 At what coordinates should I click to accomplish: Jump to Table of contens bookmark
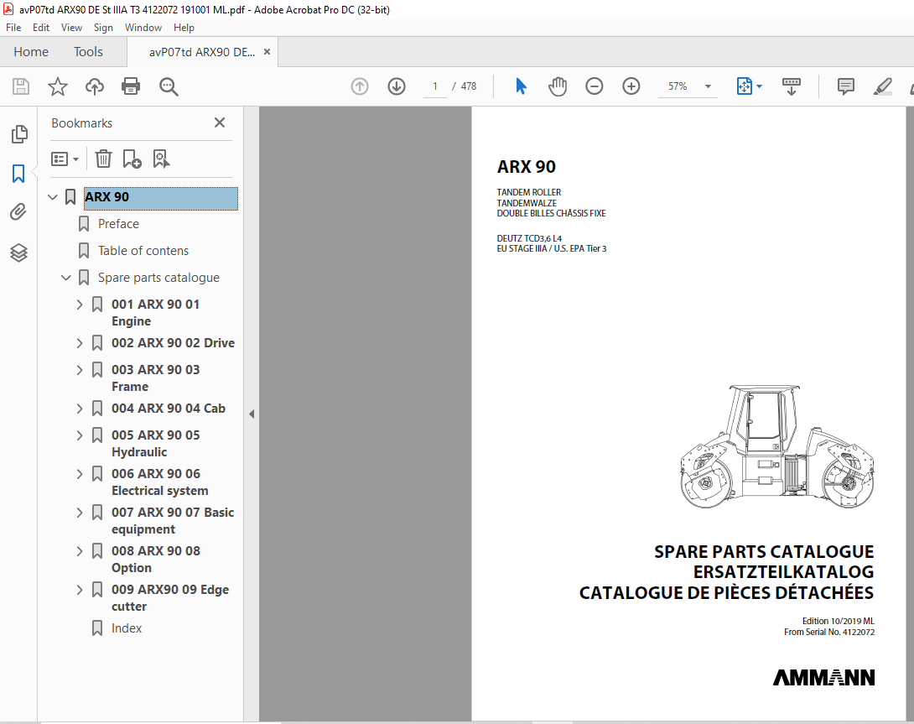tap(143, 251)
